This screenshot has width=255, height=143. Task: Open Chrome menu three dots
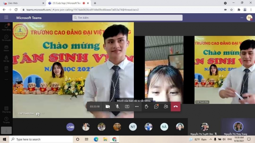(251, 10)
